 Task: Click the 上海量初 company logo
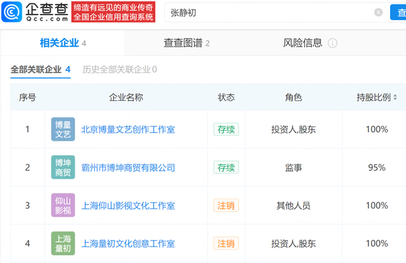[x=63, y=243]
